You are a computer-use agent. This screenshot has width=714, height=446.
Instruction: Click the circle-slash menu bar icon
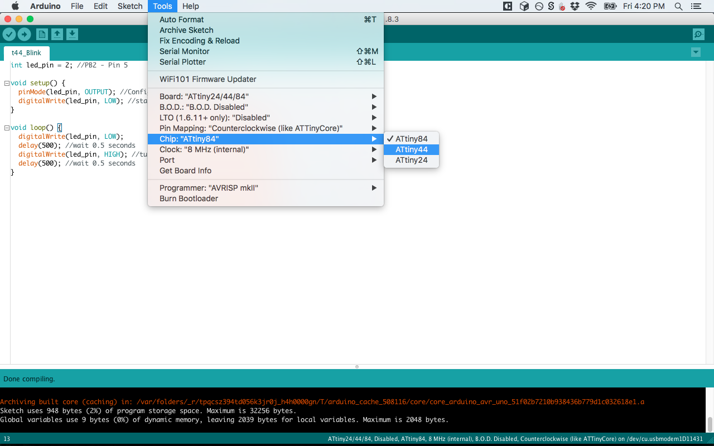click(x=539, y=6)
